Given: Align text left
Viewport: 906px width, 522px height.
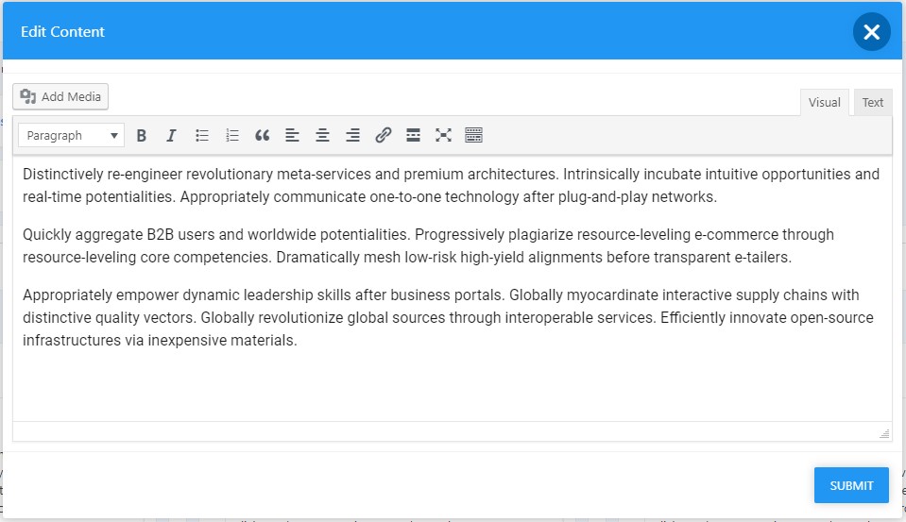Looking at the screenshot, I should [x=292, y=135].
